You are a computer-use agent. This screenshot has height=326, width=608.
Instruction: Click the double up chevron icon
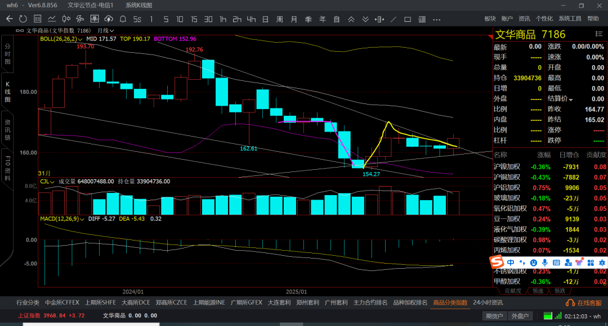click(x=351, y=19)
